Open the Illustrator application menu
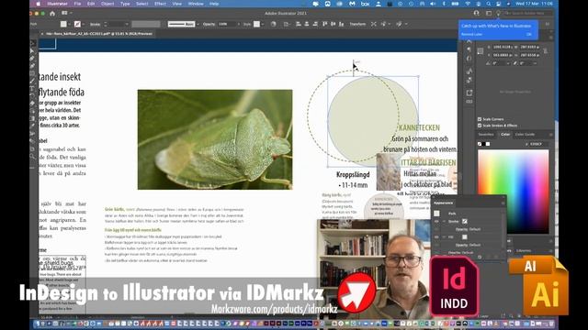The width and height of the screenshot is (588, 330). pyautogui.click(x=57, y=4)
